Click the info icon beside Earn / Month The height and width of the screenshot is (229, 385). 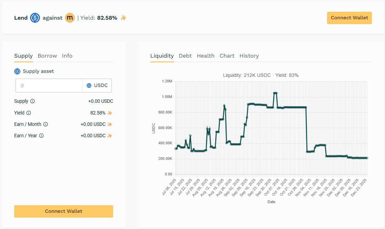coord(46,124)
